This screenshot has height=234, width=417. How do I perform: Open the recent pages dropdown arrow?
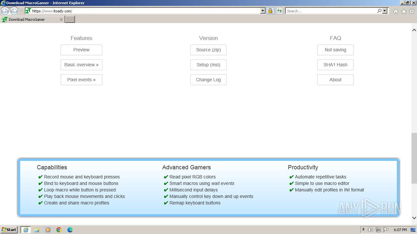point(22,11)
